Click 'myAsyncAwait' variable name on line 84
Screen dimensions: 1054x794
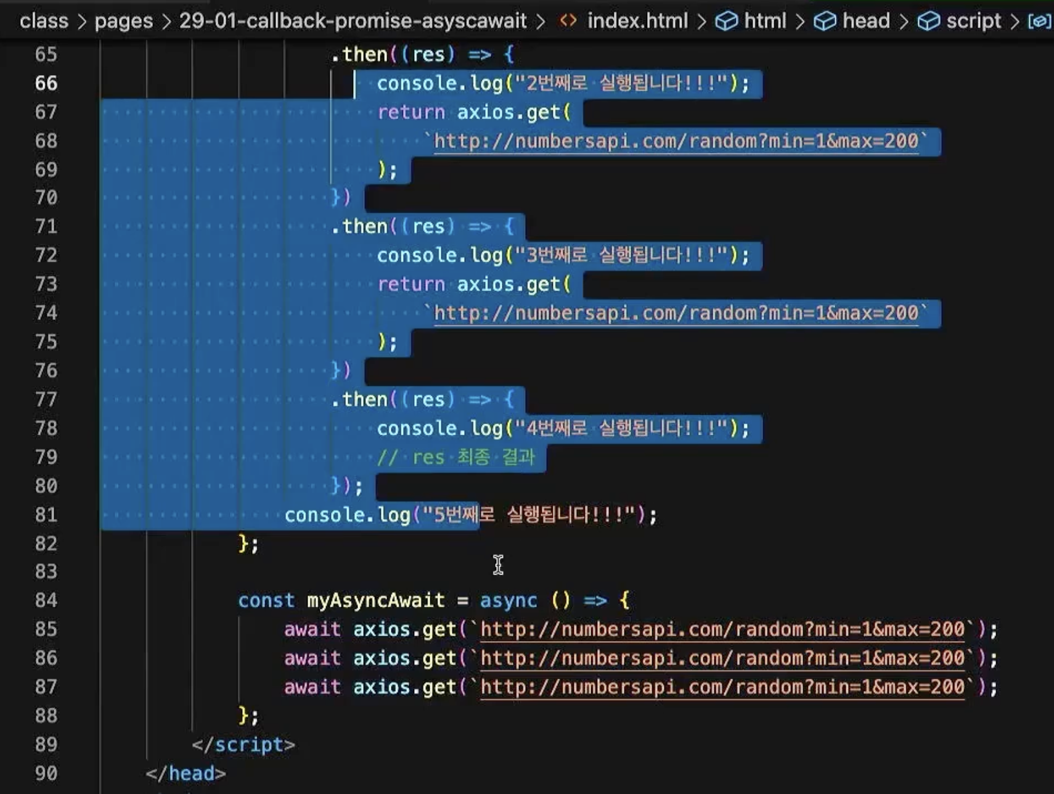376,600
